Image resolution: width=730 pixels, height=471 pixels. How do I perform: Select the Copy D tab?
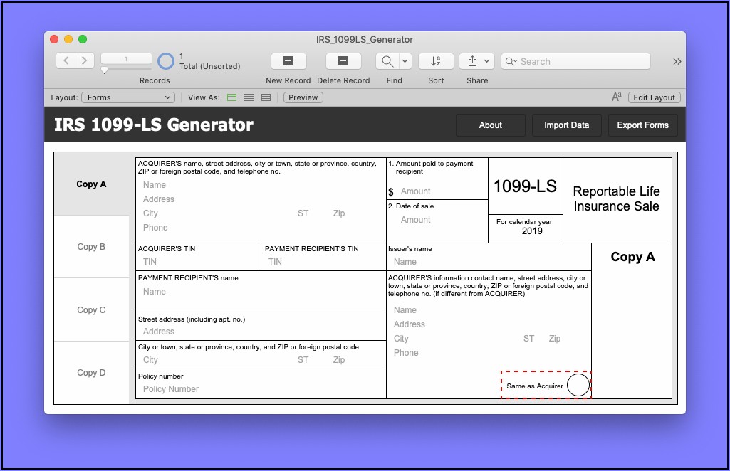click(91, 372)
